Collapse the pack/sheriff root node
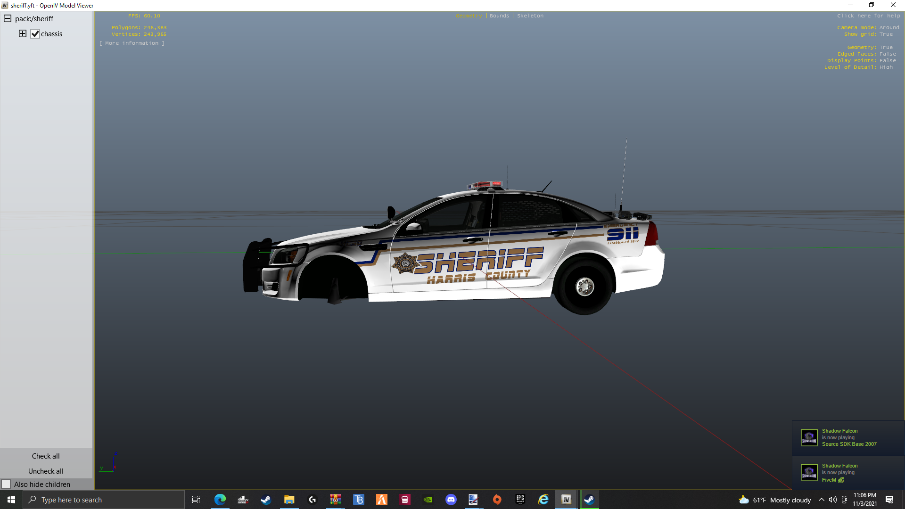 pyautogui.click(x=8, y=19)
